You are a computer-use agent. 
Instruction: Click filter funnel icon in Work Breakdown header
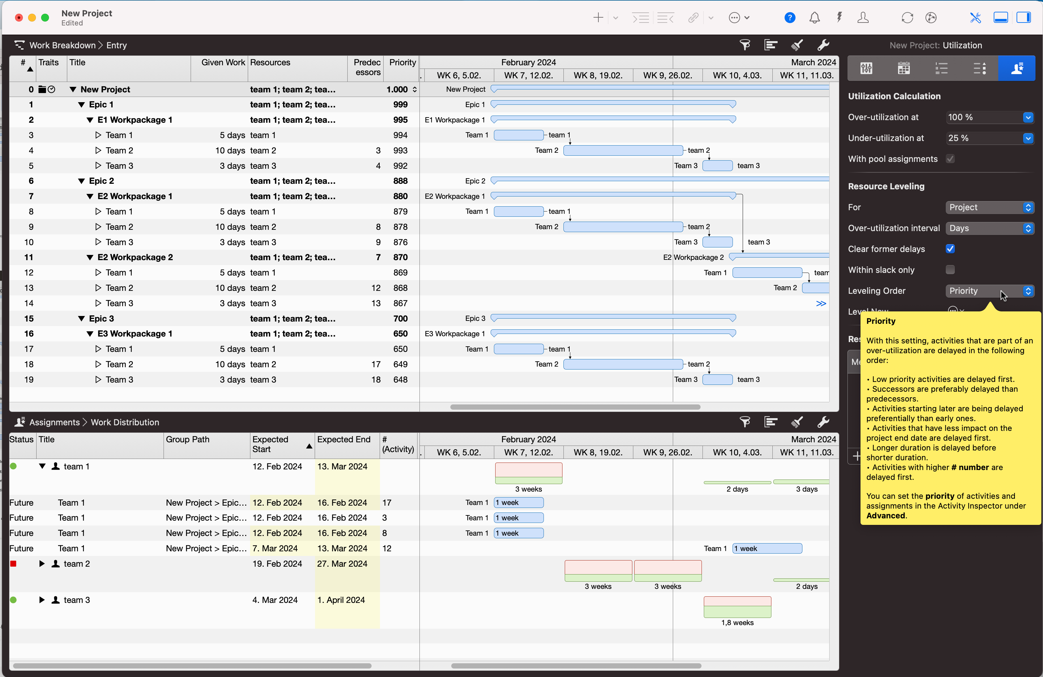coord(745,45)
